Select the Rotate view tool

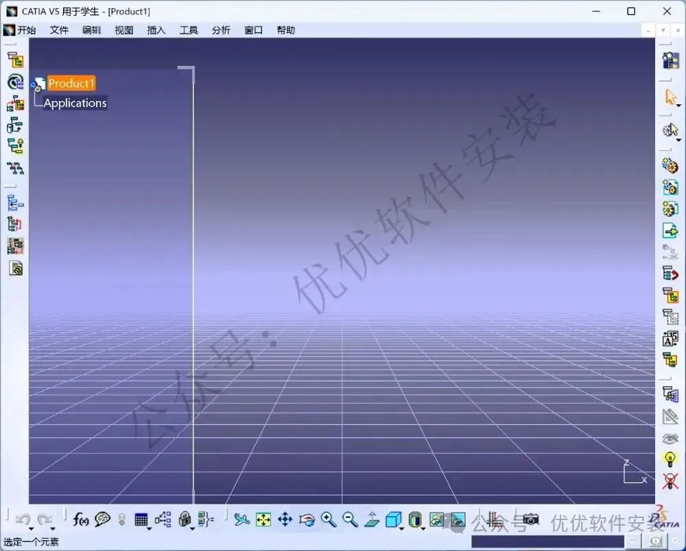point(307,519)
